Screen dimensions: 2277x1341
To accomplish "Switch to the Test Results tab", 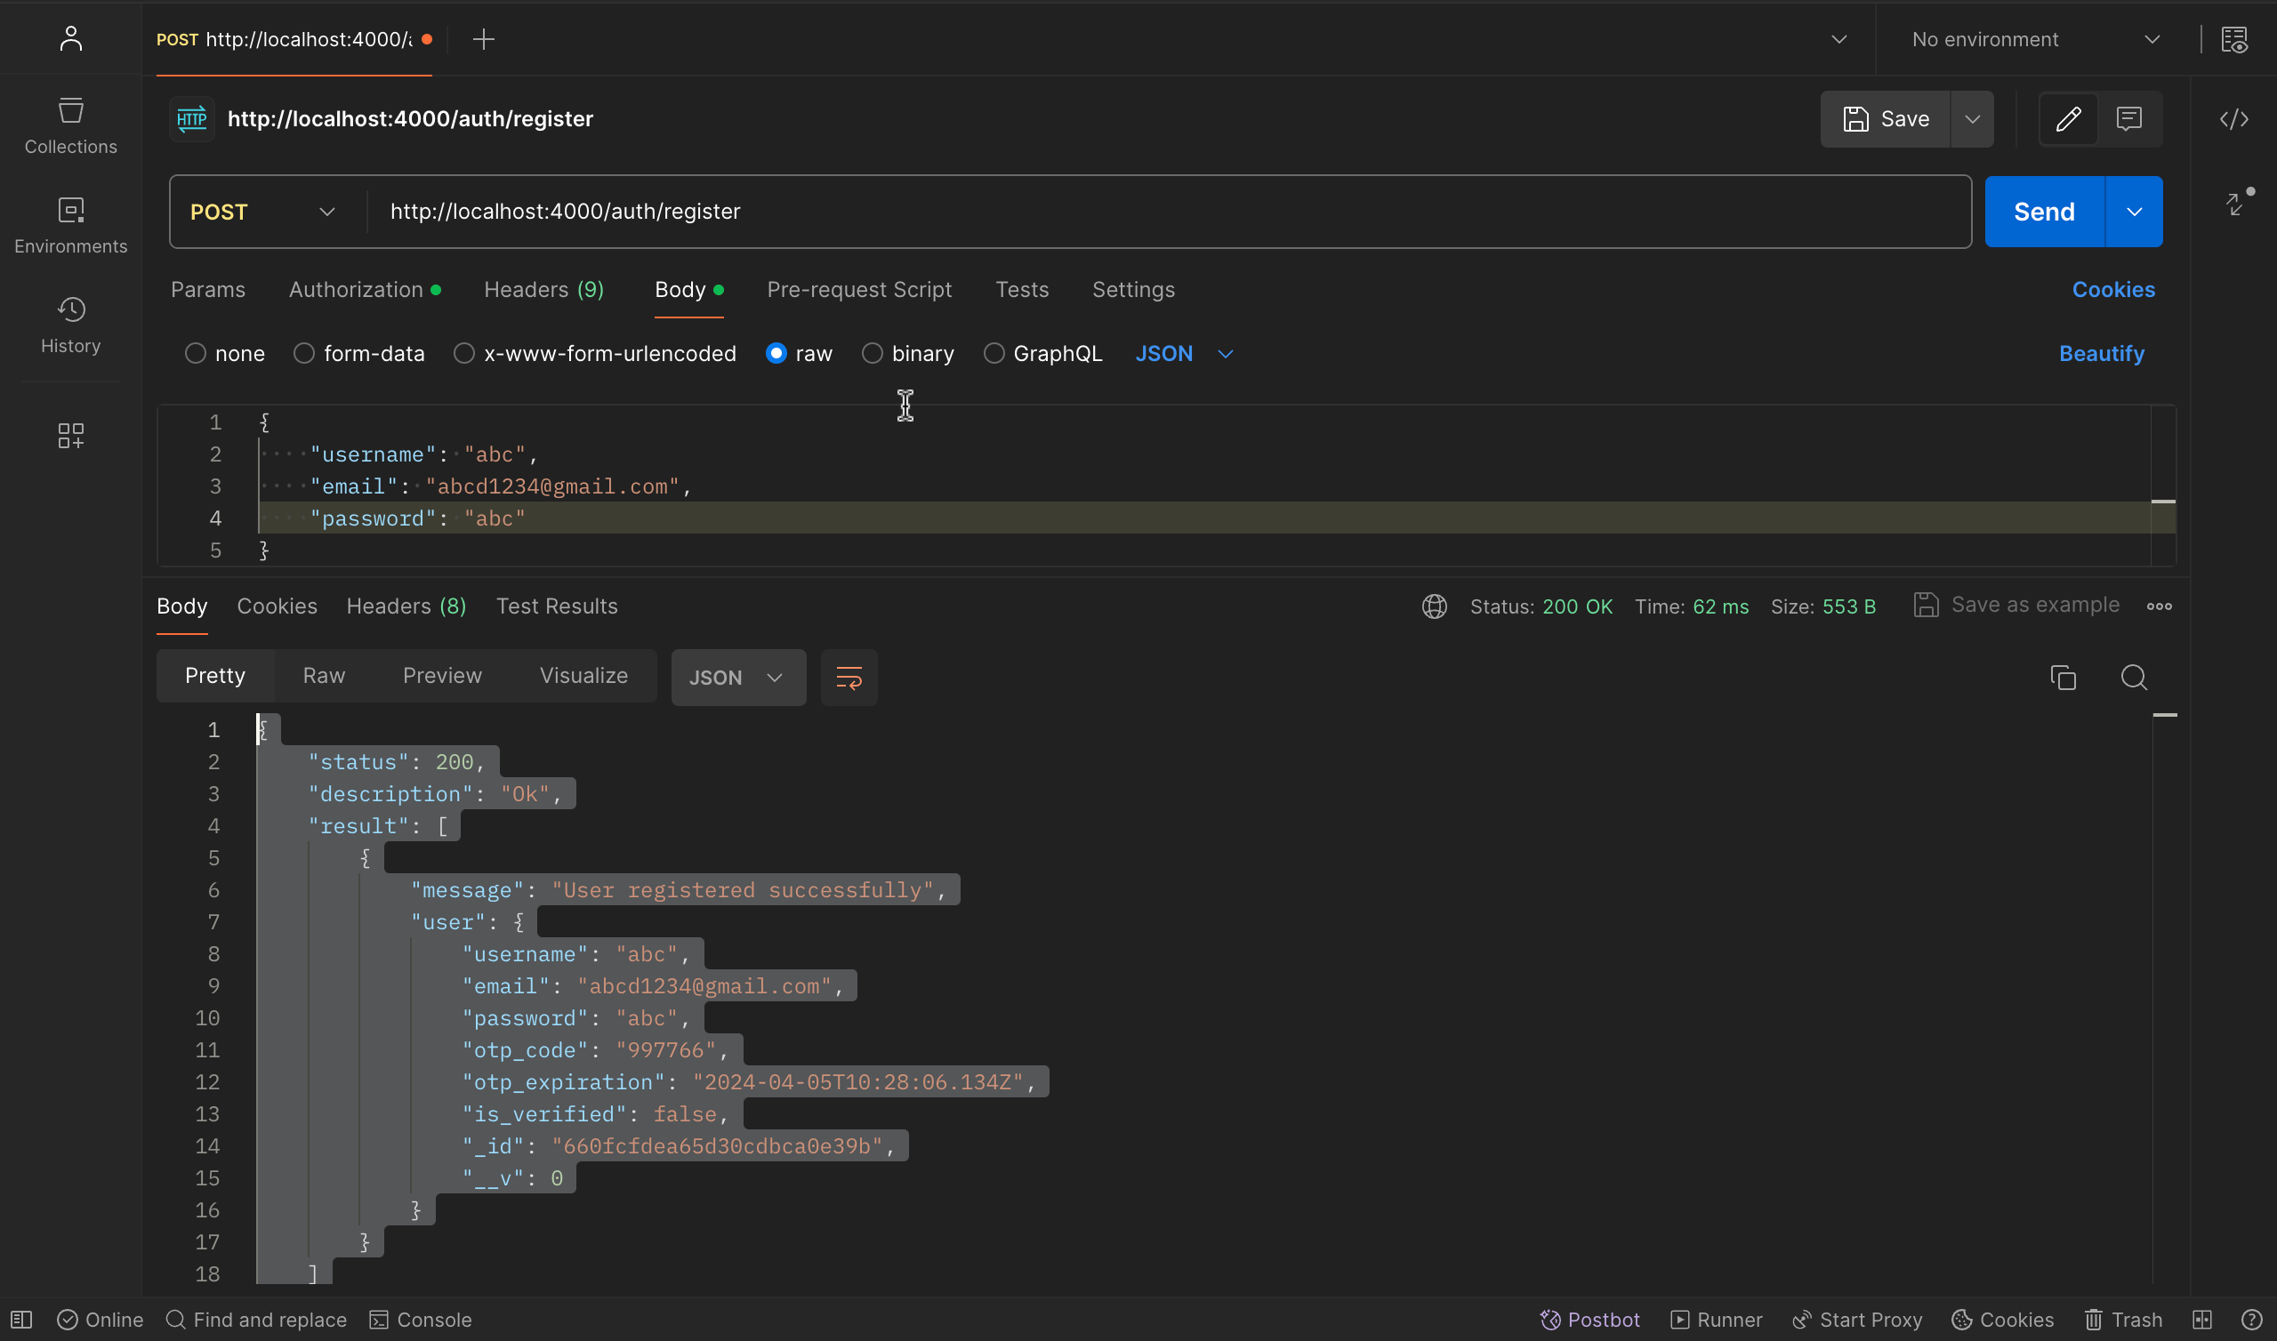I will click(556, 606).
